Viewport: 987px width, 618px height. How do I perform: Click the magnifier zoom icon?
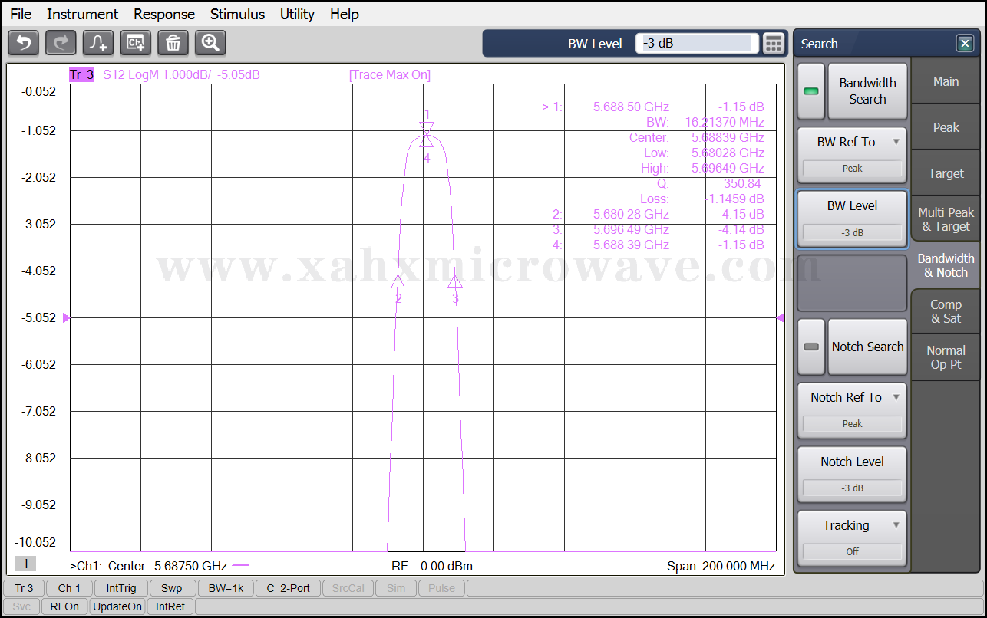coord(210,43)
